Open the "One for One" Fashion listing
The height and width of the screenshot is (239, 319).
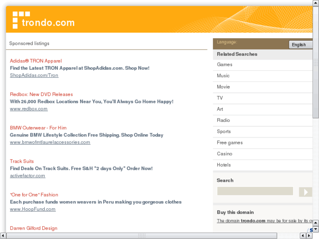34,195
